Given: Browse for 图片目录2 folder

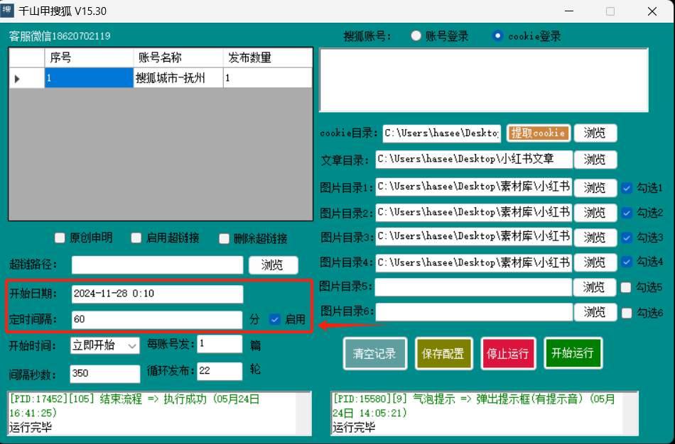Looking at the screenshot, I should [x=595, y=212].
